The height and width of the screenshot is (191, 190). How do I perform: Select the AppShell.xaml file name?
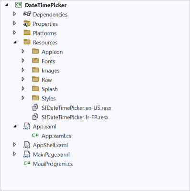click(x=50, y=145)
